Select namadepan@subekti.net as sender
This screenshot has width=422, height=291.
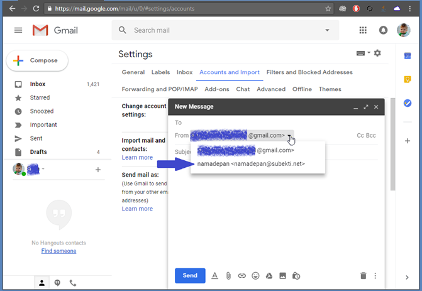click(251, 164)
